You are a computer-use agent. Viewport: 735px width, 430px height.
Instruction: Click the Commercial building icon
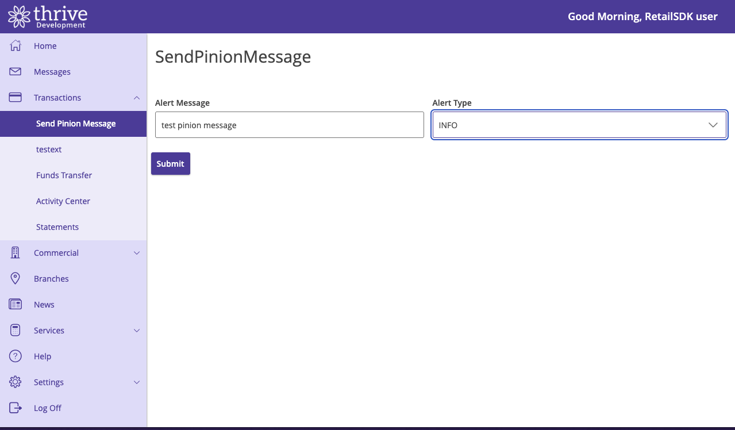pos(16,253)
